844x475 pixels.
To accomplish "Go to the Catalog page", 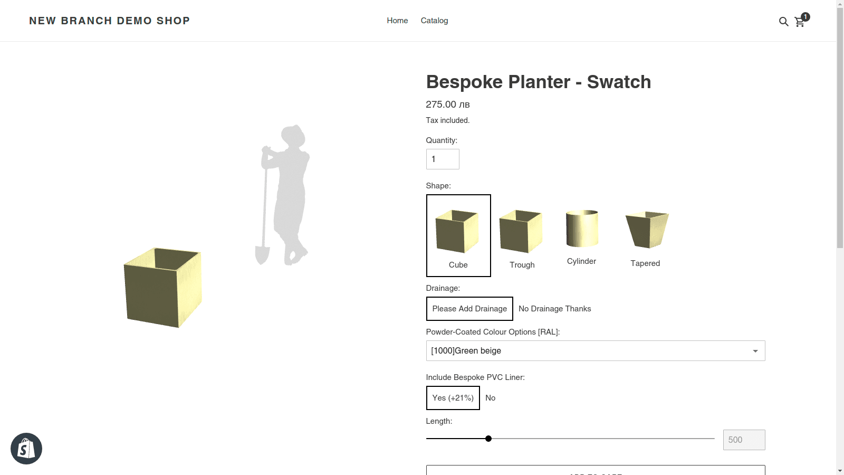I will pos(434,21).
